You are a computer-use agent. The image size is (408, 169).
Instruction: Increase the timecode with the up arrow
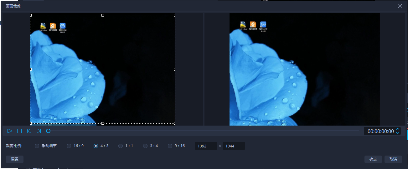click(x=398, y=129)
